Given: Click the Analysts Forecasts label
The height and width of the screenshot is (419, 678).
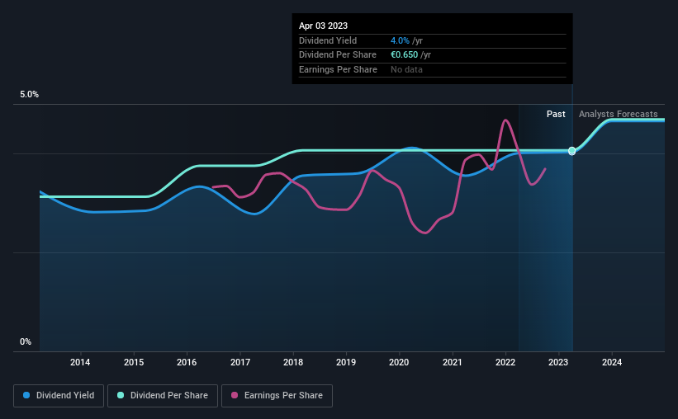Looking at the screenshot, I should [x=619, y=114].
